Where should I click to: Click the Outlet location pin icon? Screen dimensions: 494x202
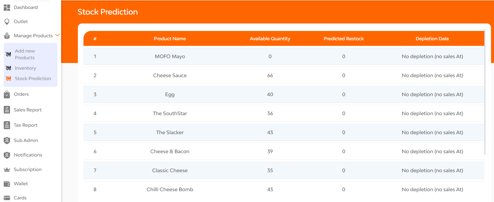point(6,22)
